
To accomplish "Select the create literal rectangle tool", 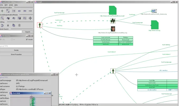I will pos(25,11).
